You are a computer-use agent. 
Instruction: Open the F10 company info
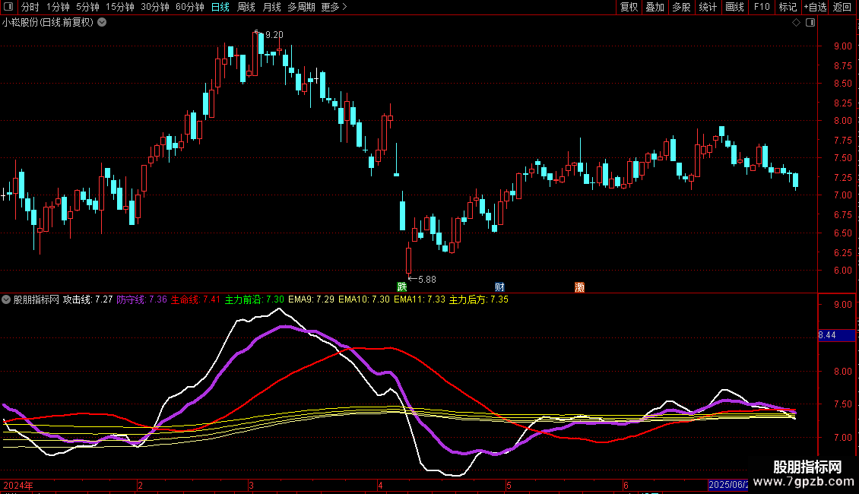pyautogui.click(x=761, y=8)
